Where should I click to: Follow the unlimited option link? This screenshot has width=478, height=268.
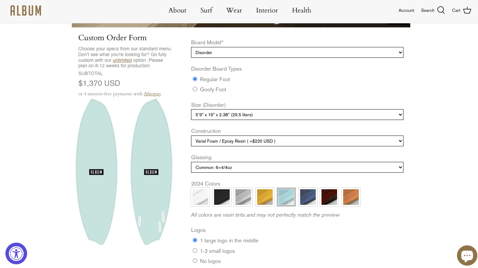point(122,60)
